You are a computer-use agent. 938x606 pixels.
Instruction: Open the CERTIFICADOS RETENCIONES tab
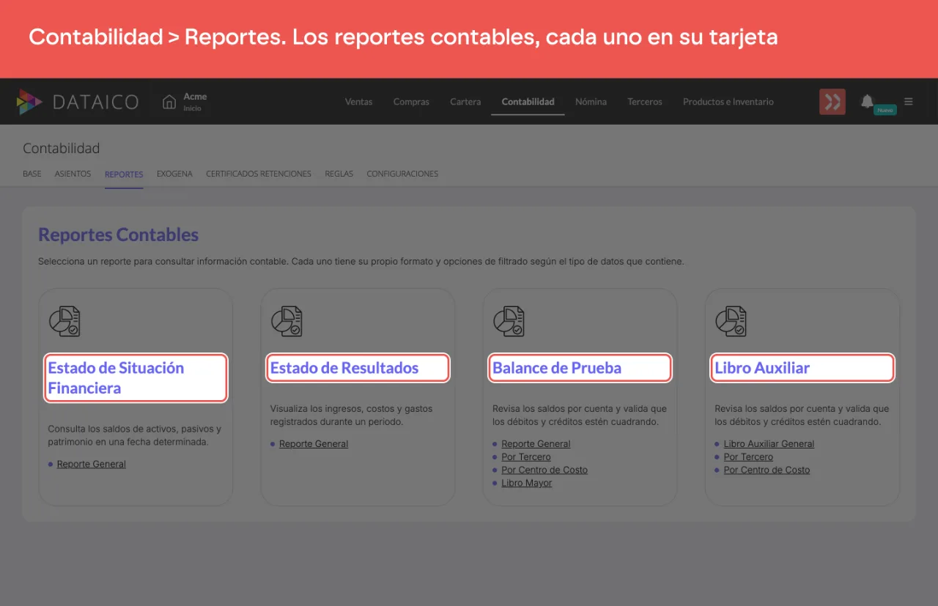pyautogui.click(x=259, y=174)
